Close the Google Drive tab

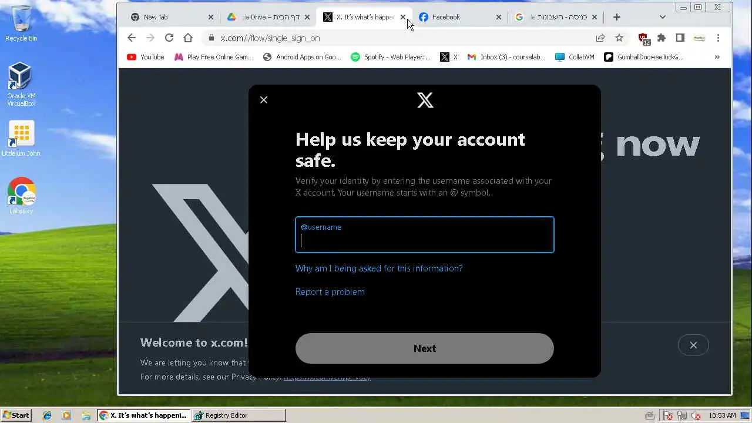coord(307,17)
